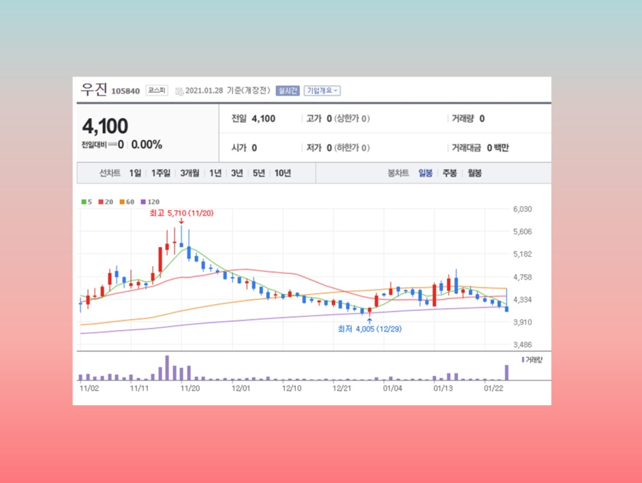Click the 01/22 date label on the axis

[493, 388]
